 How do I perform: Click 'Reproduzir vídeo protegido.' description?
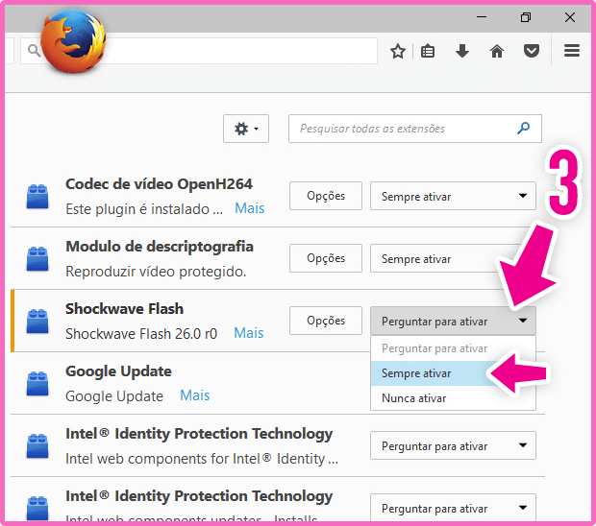pyautogui.click(x=156, y=272)
